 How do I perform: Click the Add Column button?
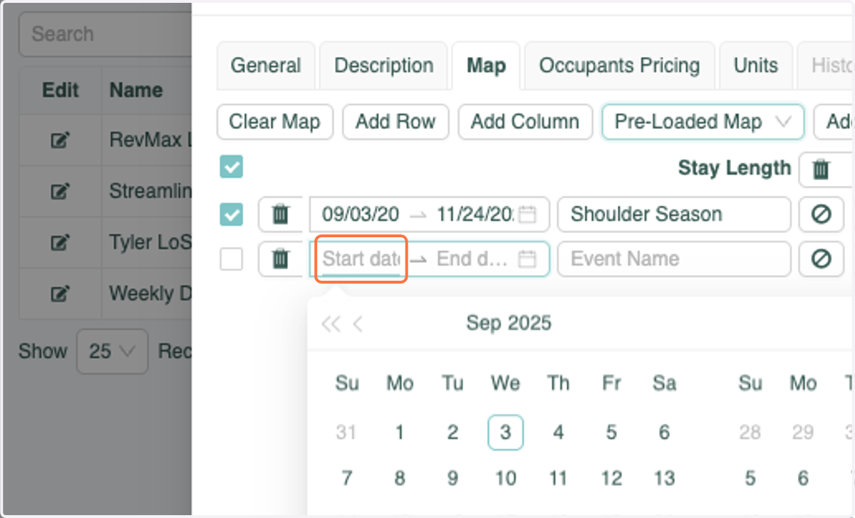tap(525, 122)
